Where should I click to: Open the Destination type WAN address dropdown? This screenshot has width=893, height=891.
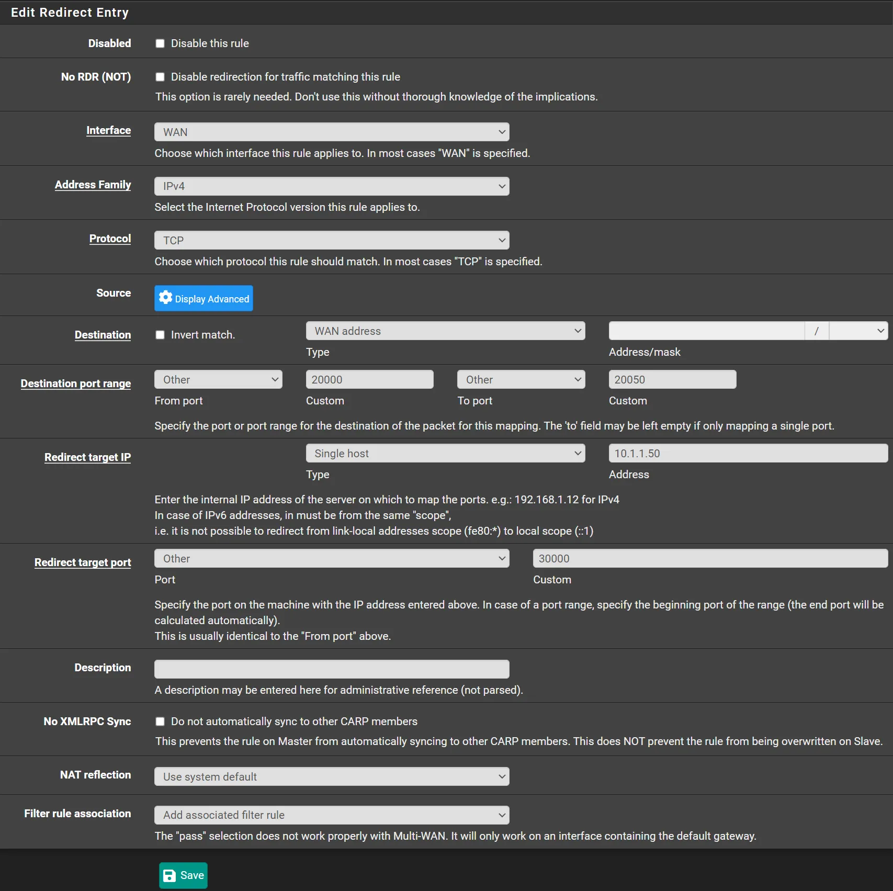[445, 331]
